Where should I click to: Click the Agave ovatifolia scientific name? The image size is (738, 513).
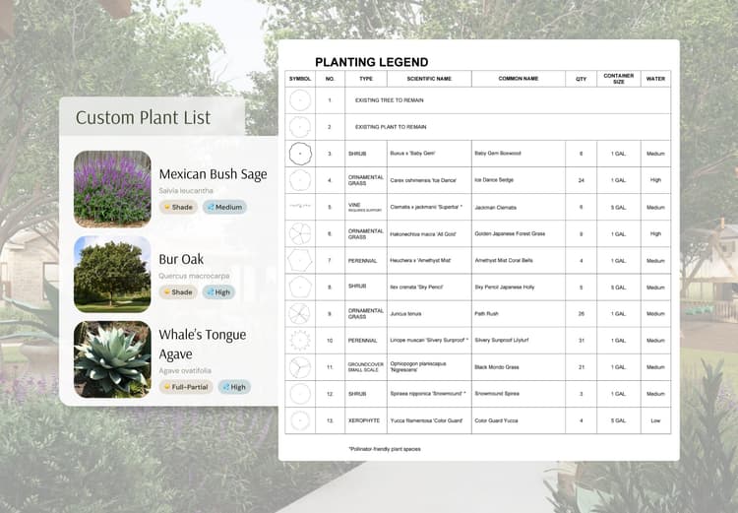[185, 371]
